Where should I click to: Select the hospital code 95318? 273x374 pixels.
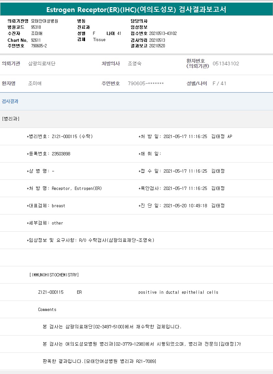coord(36,27)
